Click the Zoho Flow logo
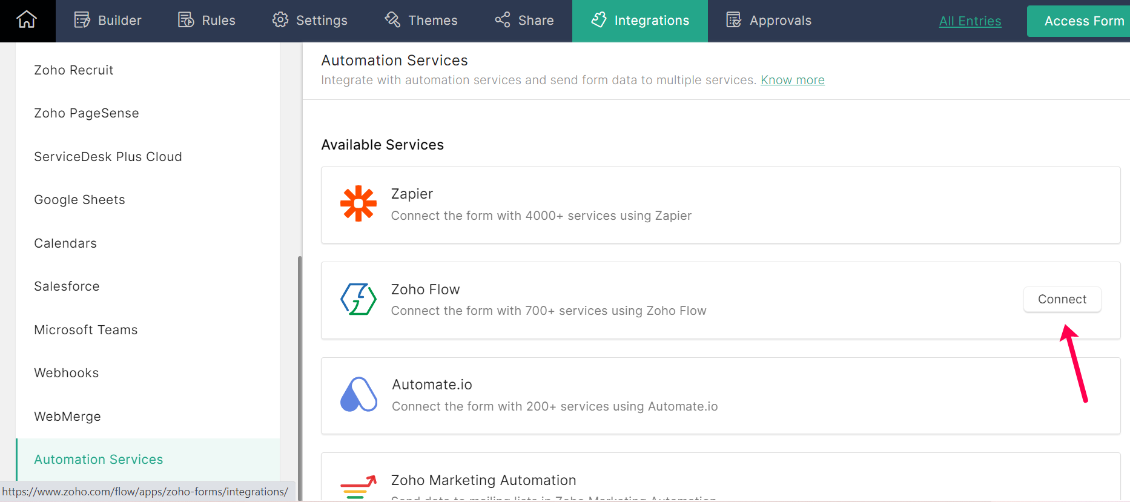 [x=358, y=299]
